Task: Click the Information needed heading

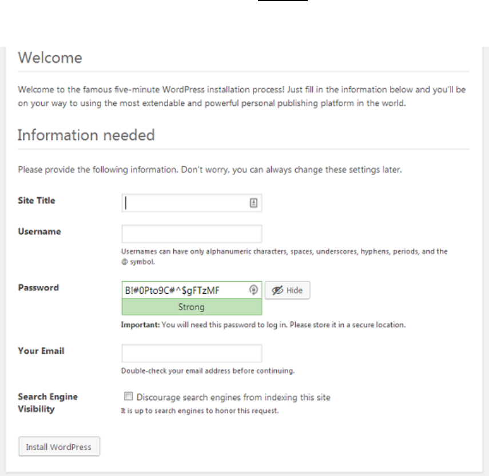Action: pyautogui.click(x=86, y=135)
